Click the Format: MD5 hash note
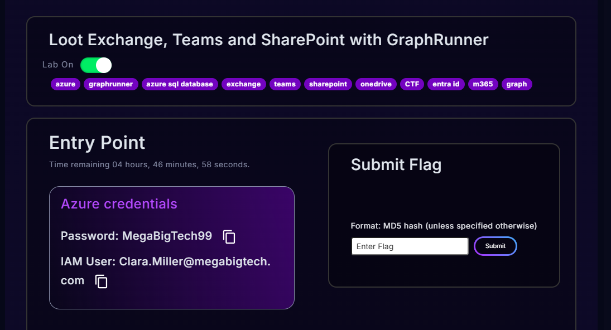This screenshot has width=611, height=330. coord(444,226)
